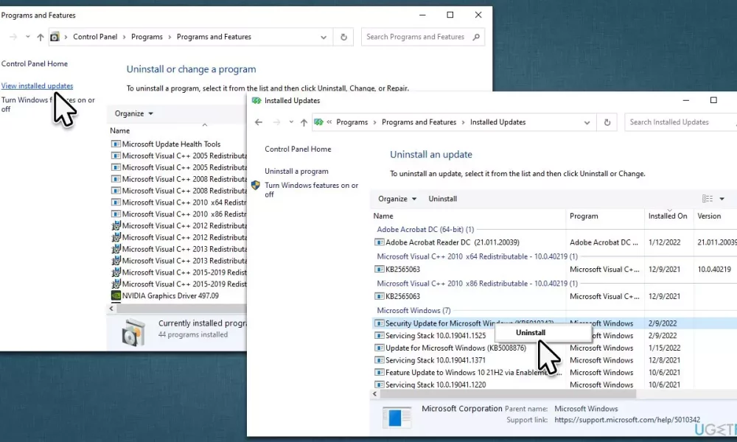
Task: Click the icon beside Servicing Stack 10.0.19041.1220
Action: pyautogui.click(x=379, y=385)
